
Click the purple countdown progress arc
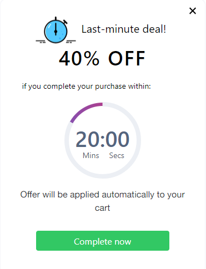click(84, 110)
